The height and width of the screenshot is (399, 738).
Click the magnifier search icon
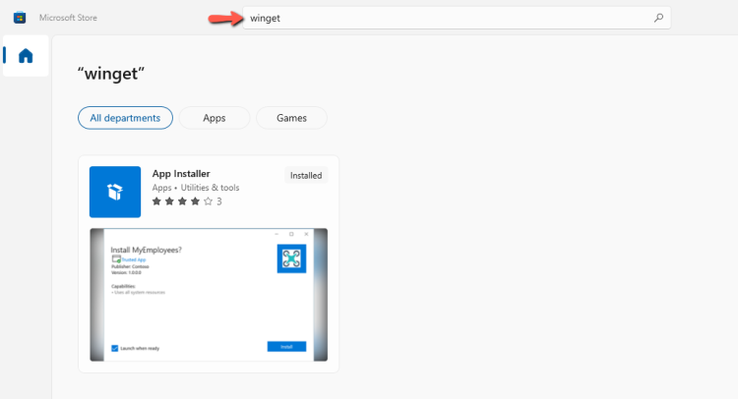[658, 18]
